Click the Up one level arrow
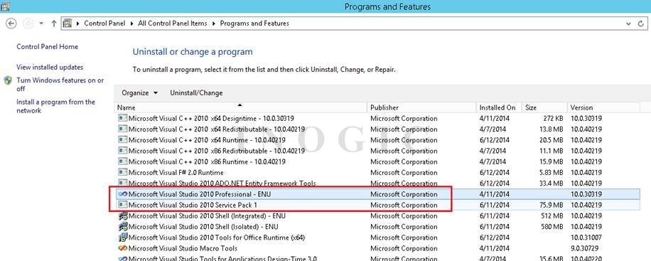This screenshot has height=261, width=651. pos(53,23)
